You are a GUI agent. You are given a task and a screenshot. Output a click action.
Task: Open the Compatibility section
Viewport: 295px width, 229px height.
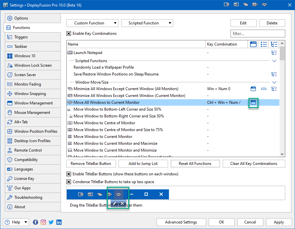tap(33, 160)
